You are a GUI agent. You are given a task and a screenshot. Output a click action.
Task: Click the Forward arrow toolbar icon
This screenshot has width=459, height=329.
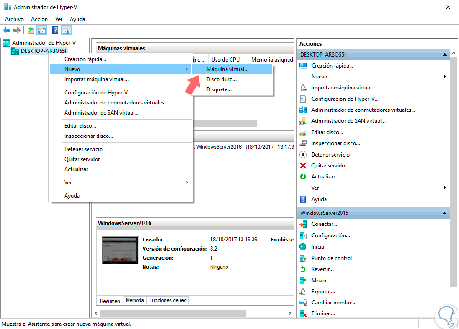coord(17,30)
